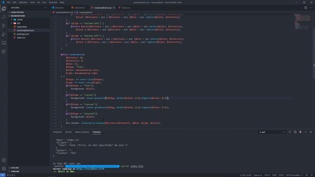315x177 pixels.
Task: Open the Explorer view in activity bar
Action: tap(3, 9)
